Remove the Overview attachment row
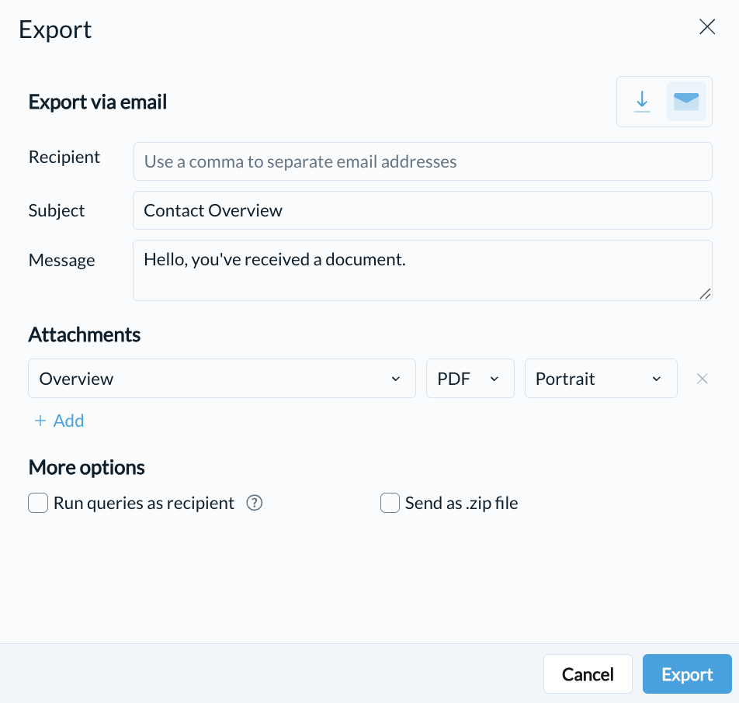This screenshot has height=703, width=739. click(x=702, y=379)
